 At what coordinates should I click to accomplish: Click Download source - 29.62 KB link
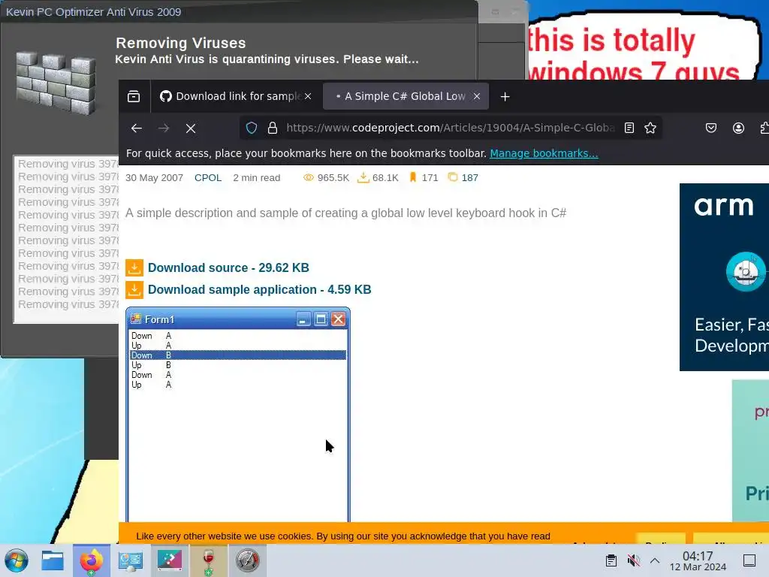click(x=228, y=268)
